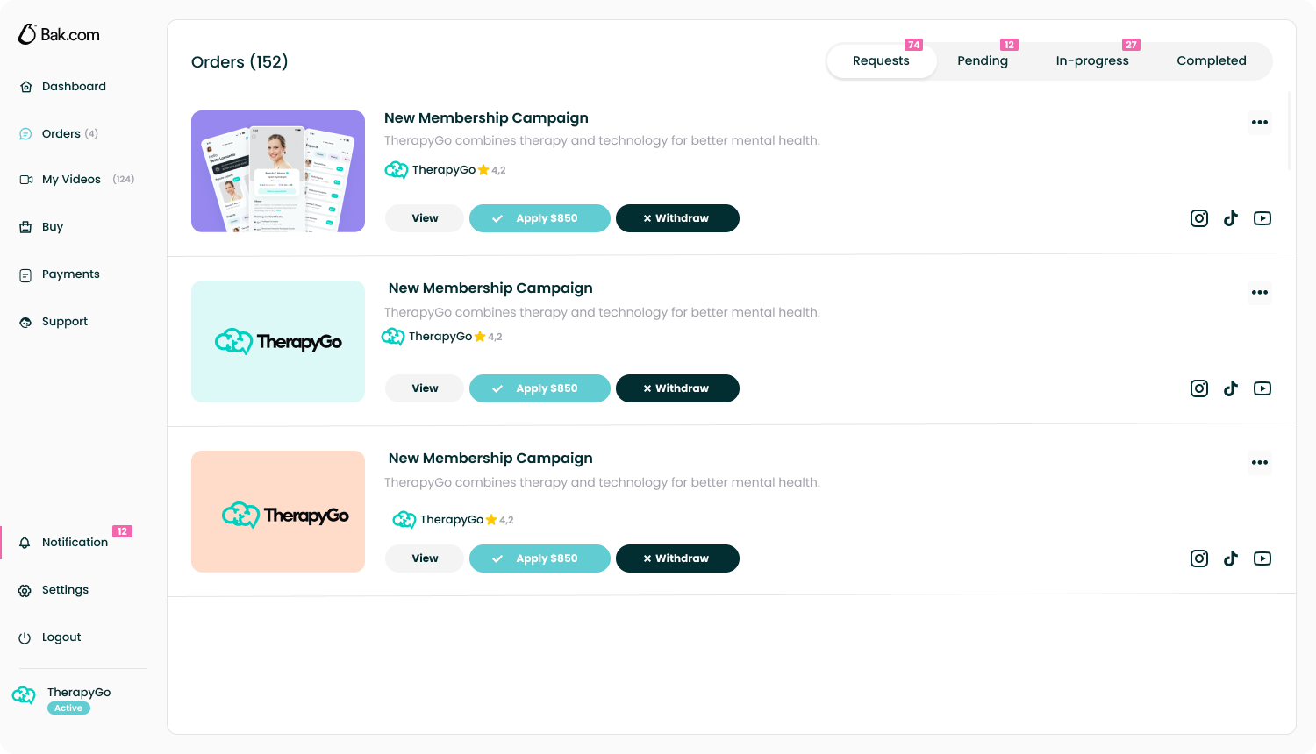Expand three-dot menu on second campaign
Screen dimensions: 1316x754
1260,292
